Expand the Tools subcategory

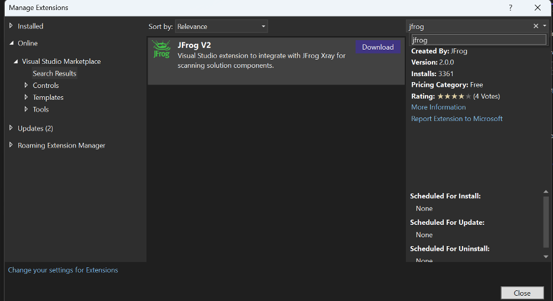click(x=26, y=109)
